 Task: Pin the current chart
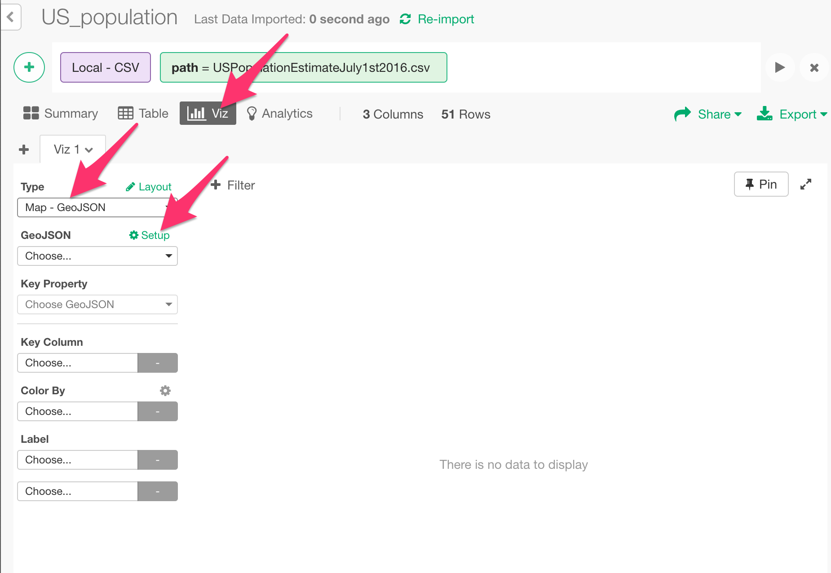coord(761,184)
